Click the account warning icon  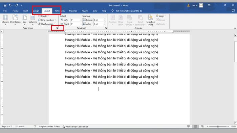(189, 5)
